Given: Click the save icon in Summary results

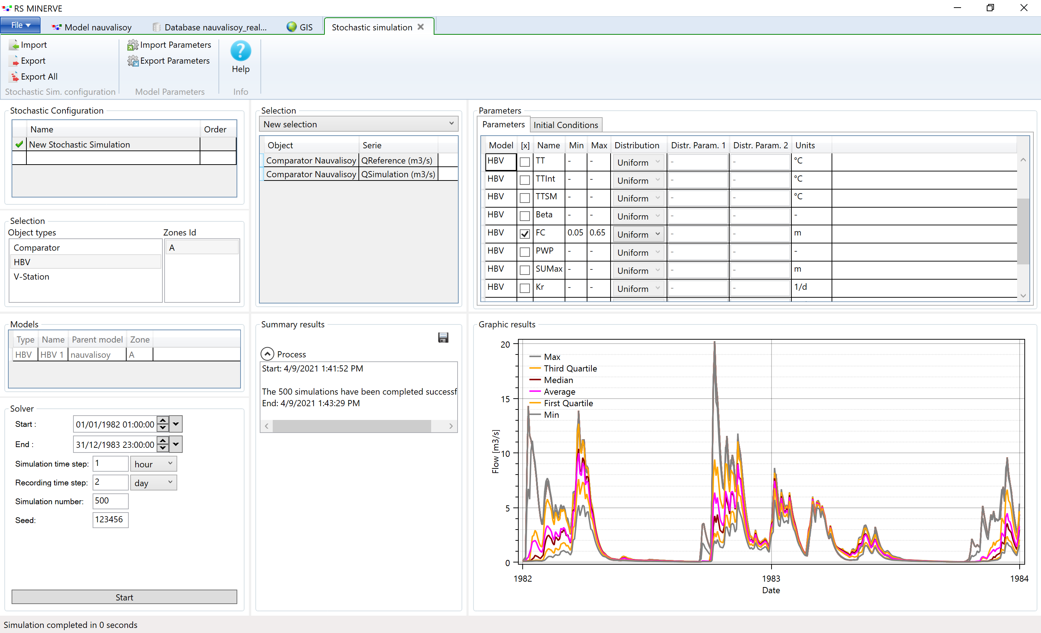Looking at the screenshot, I should 443,338.
